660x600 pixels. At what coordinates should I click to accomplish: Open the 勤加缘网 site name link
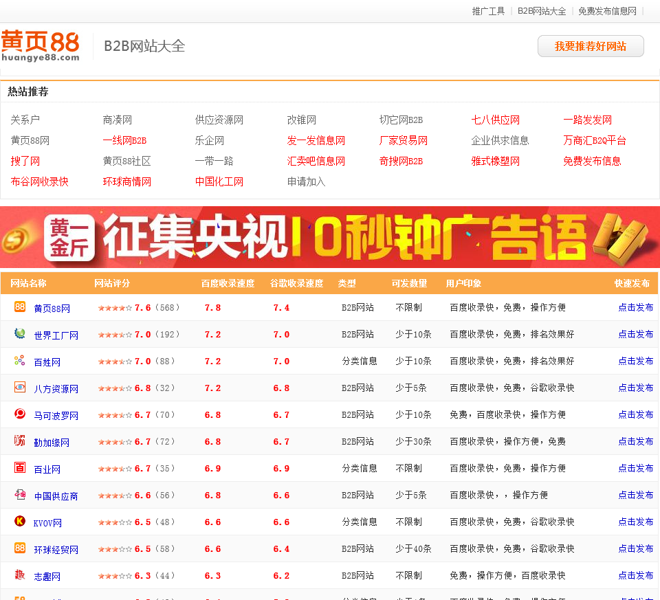tap(52, 443)
